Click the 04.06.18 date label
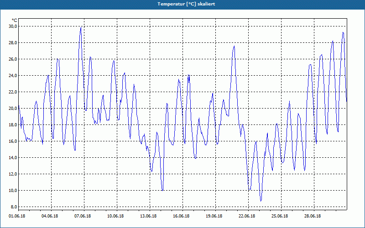 tap(50, 216)
